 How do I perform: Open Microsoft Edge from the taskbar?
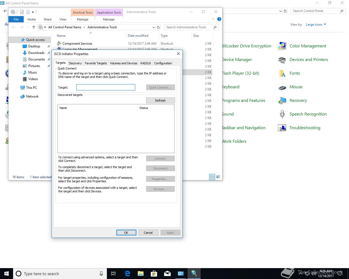(x=127, y=274)
